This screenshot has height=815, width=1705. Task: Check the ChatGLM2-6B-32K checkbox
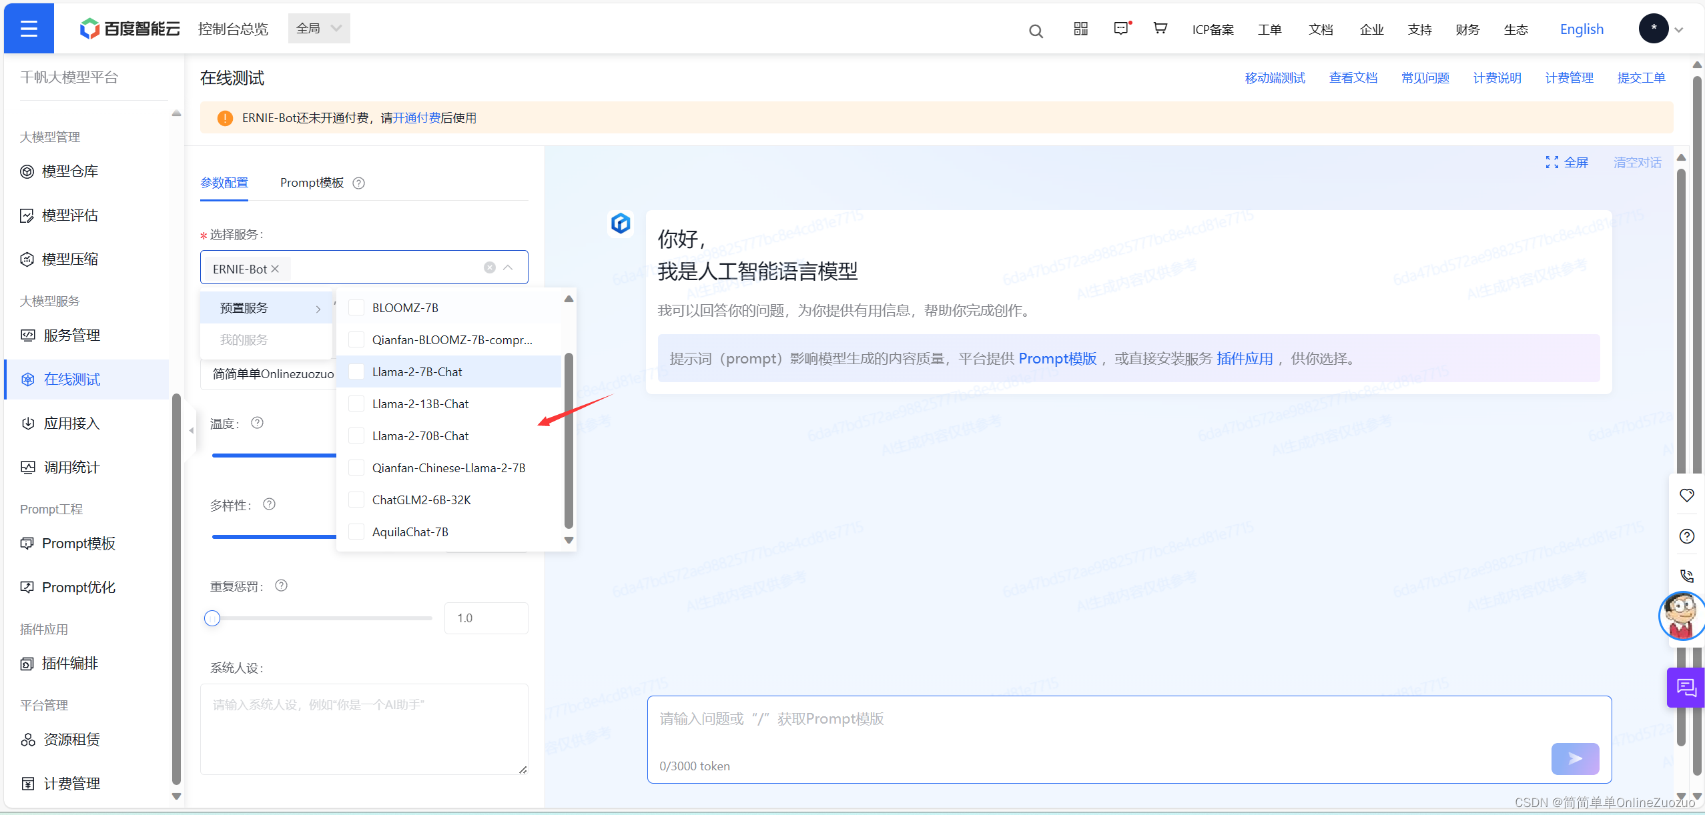356,500
